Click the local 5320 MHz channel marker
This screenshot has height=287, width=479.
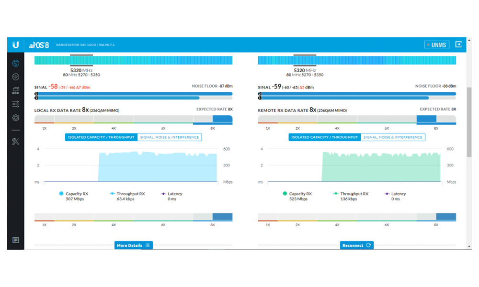81,70
